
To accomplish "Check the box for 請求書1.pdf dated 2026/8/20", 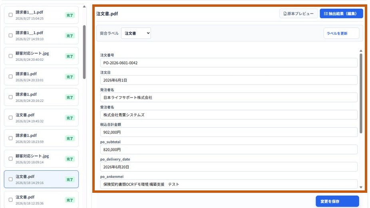I will pyautogui.click(x=11, y=138).
